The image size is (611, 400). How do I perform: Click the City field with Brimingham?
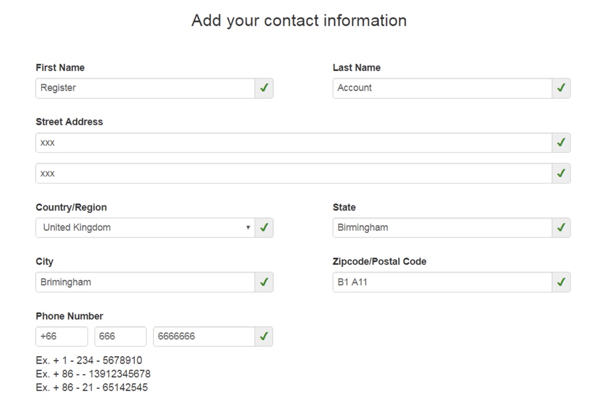(145, 282)
